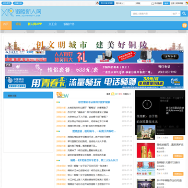Open the 微信放烟花 activity title
The image size is (188, 188).
170,145
